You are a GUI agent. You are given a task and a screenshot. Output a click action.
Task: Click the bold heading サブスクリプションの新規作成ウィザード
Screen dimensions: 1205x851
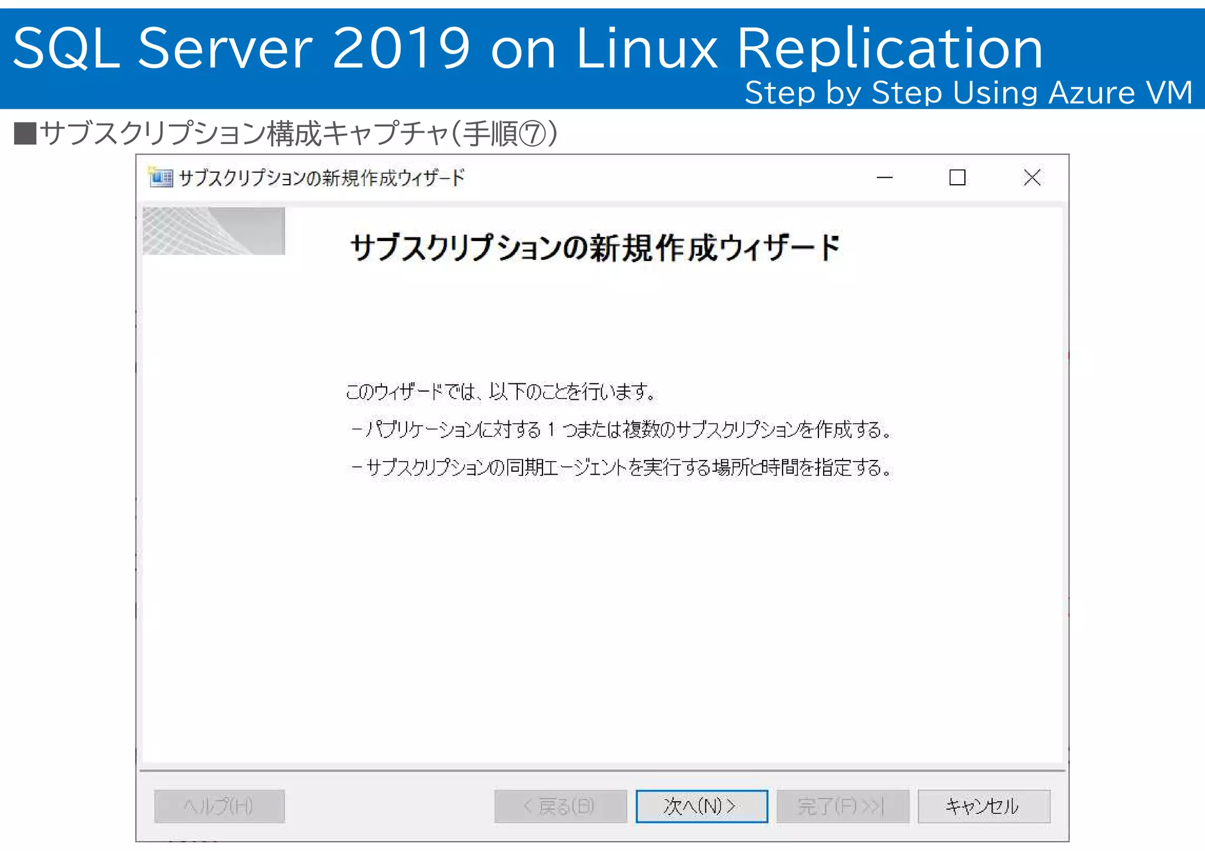[595, 248]
